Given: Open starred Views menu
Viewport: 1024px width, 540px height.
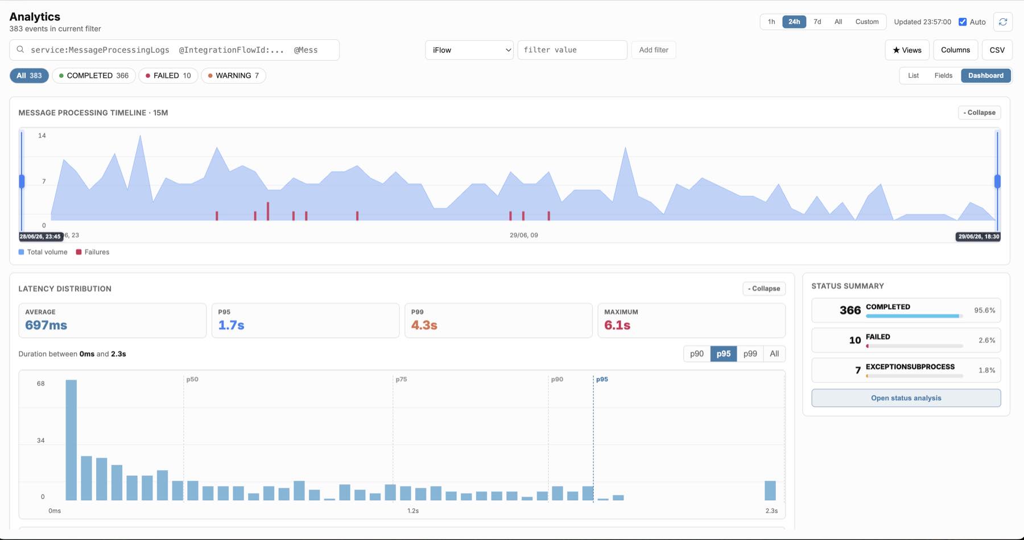Looking at the screenshot, I should point(907,50).
